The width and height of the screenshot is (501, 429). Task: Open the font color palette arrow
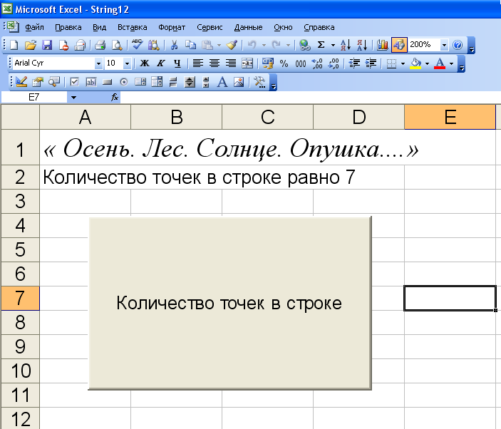pos(452,63)
